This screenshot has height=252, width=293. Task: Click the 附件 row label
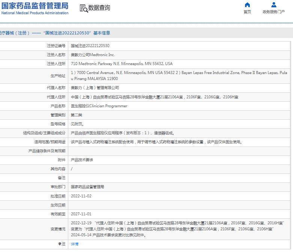[x=62, y=160]
